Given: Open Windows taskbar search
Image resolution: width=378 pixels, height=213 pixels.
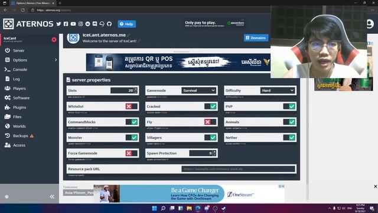Looking at the screenshot, I should click(x=163, y=208).
